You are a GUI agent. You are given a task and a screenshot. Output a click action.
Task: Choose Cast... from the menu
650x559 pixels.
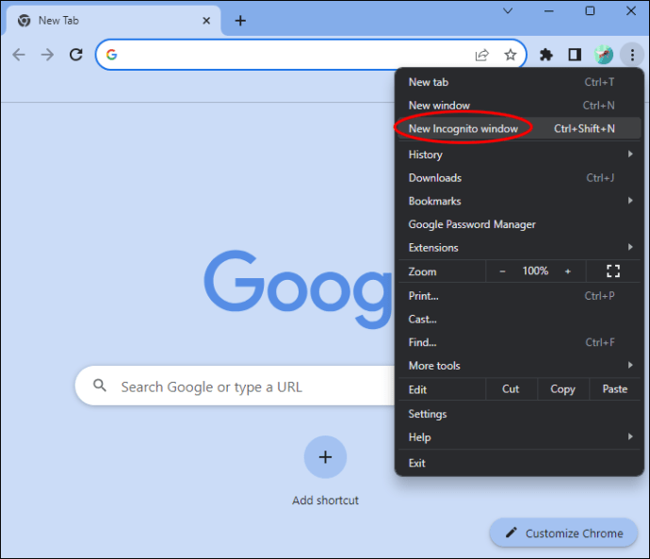[x=519, y=319]
